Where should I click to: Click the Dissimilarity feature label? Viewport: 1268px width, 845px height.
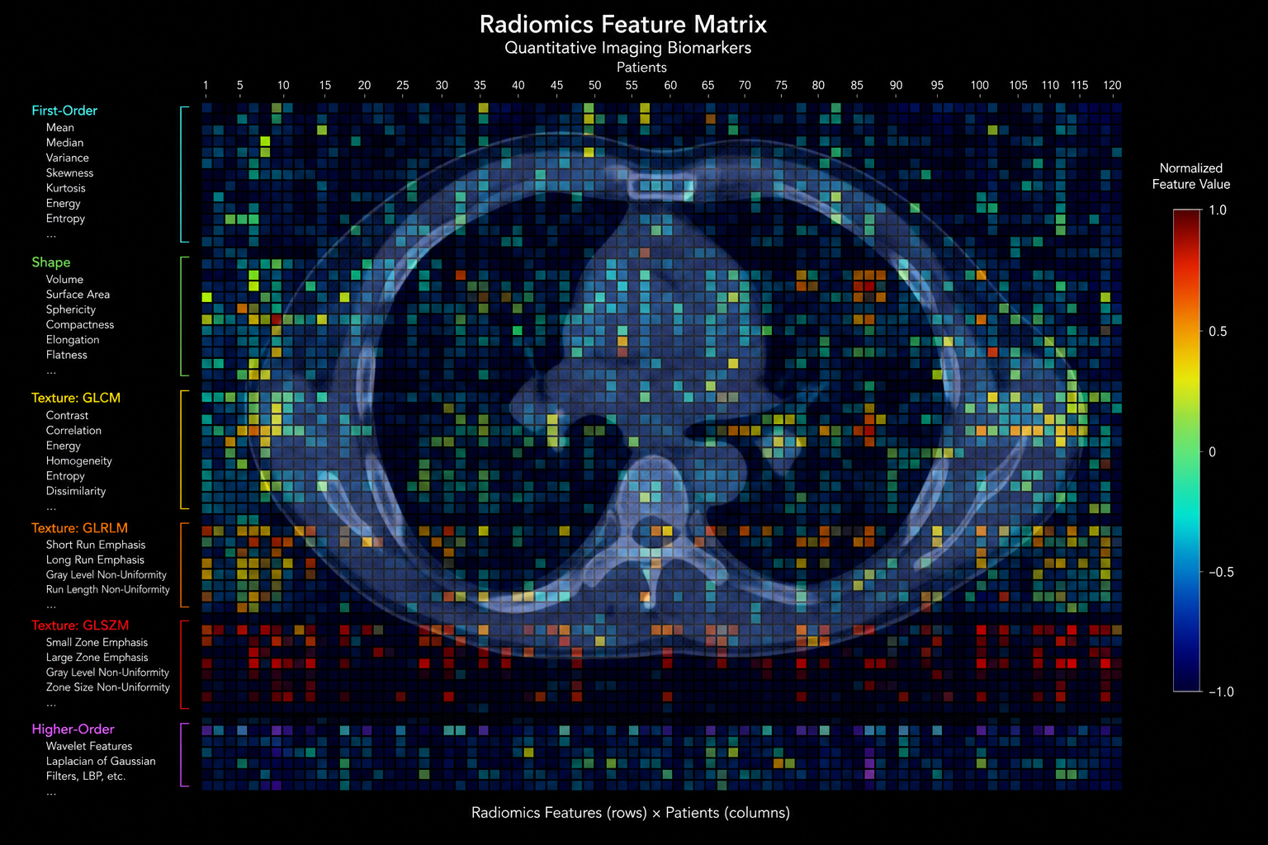[x=76, y=491]
